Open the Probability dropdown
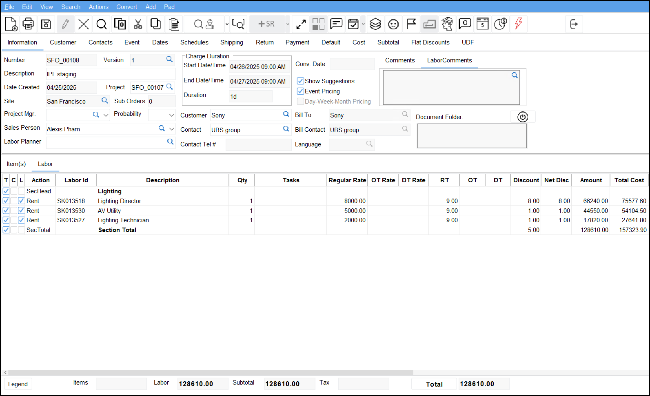Screen dimensions: 650x396 171,115
